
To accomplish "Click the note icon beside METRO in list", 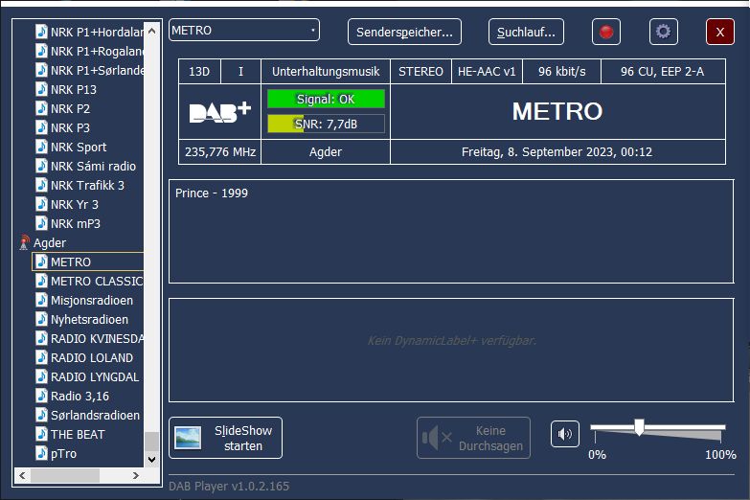I will point(41,261).
